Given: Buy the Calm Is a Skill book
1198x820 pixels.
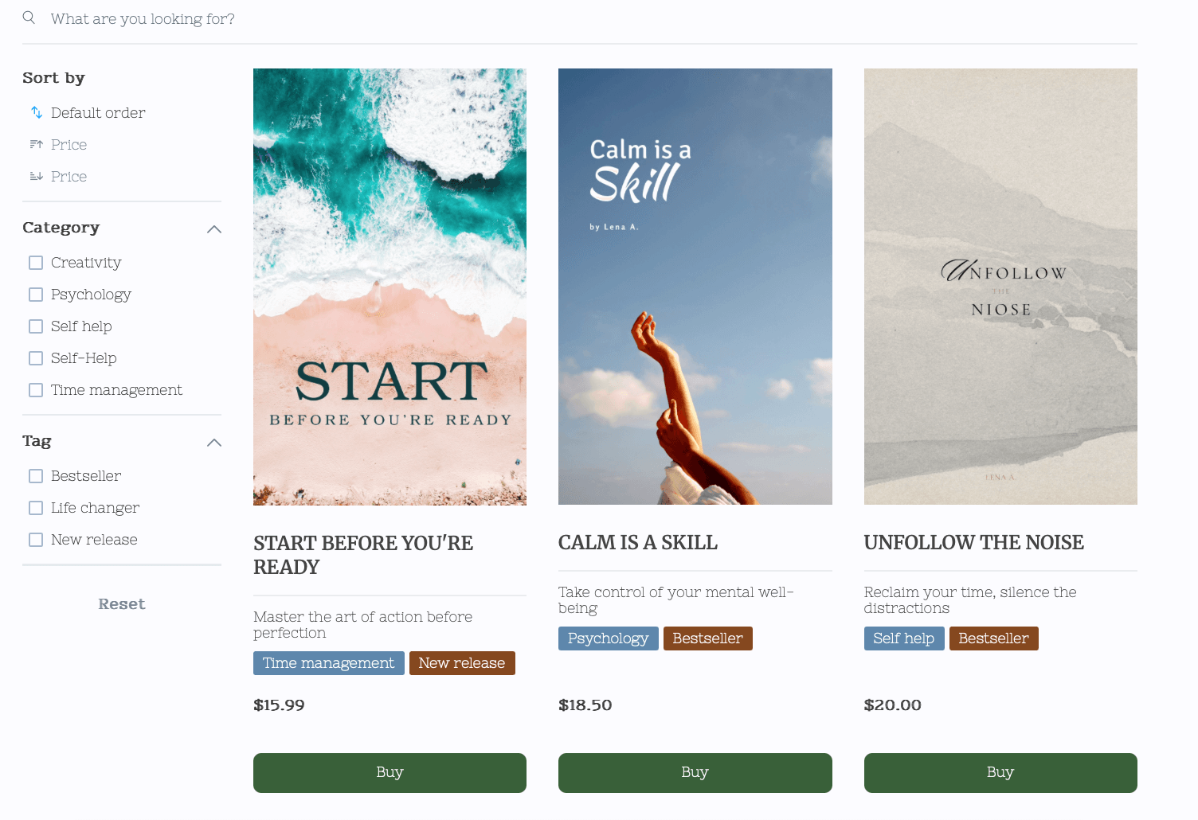Looking at the screenshot, I should pos(695,773).
